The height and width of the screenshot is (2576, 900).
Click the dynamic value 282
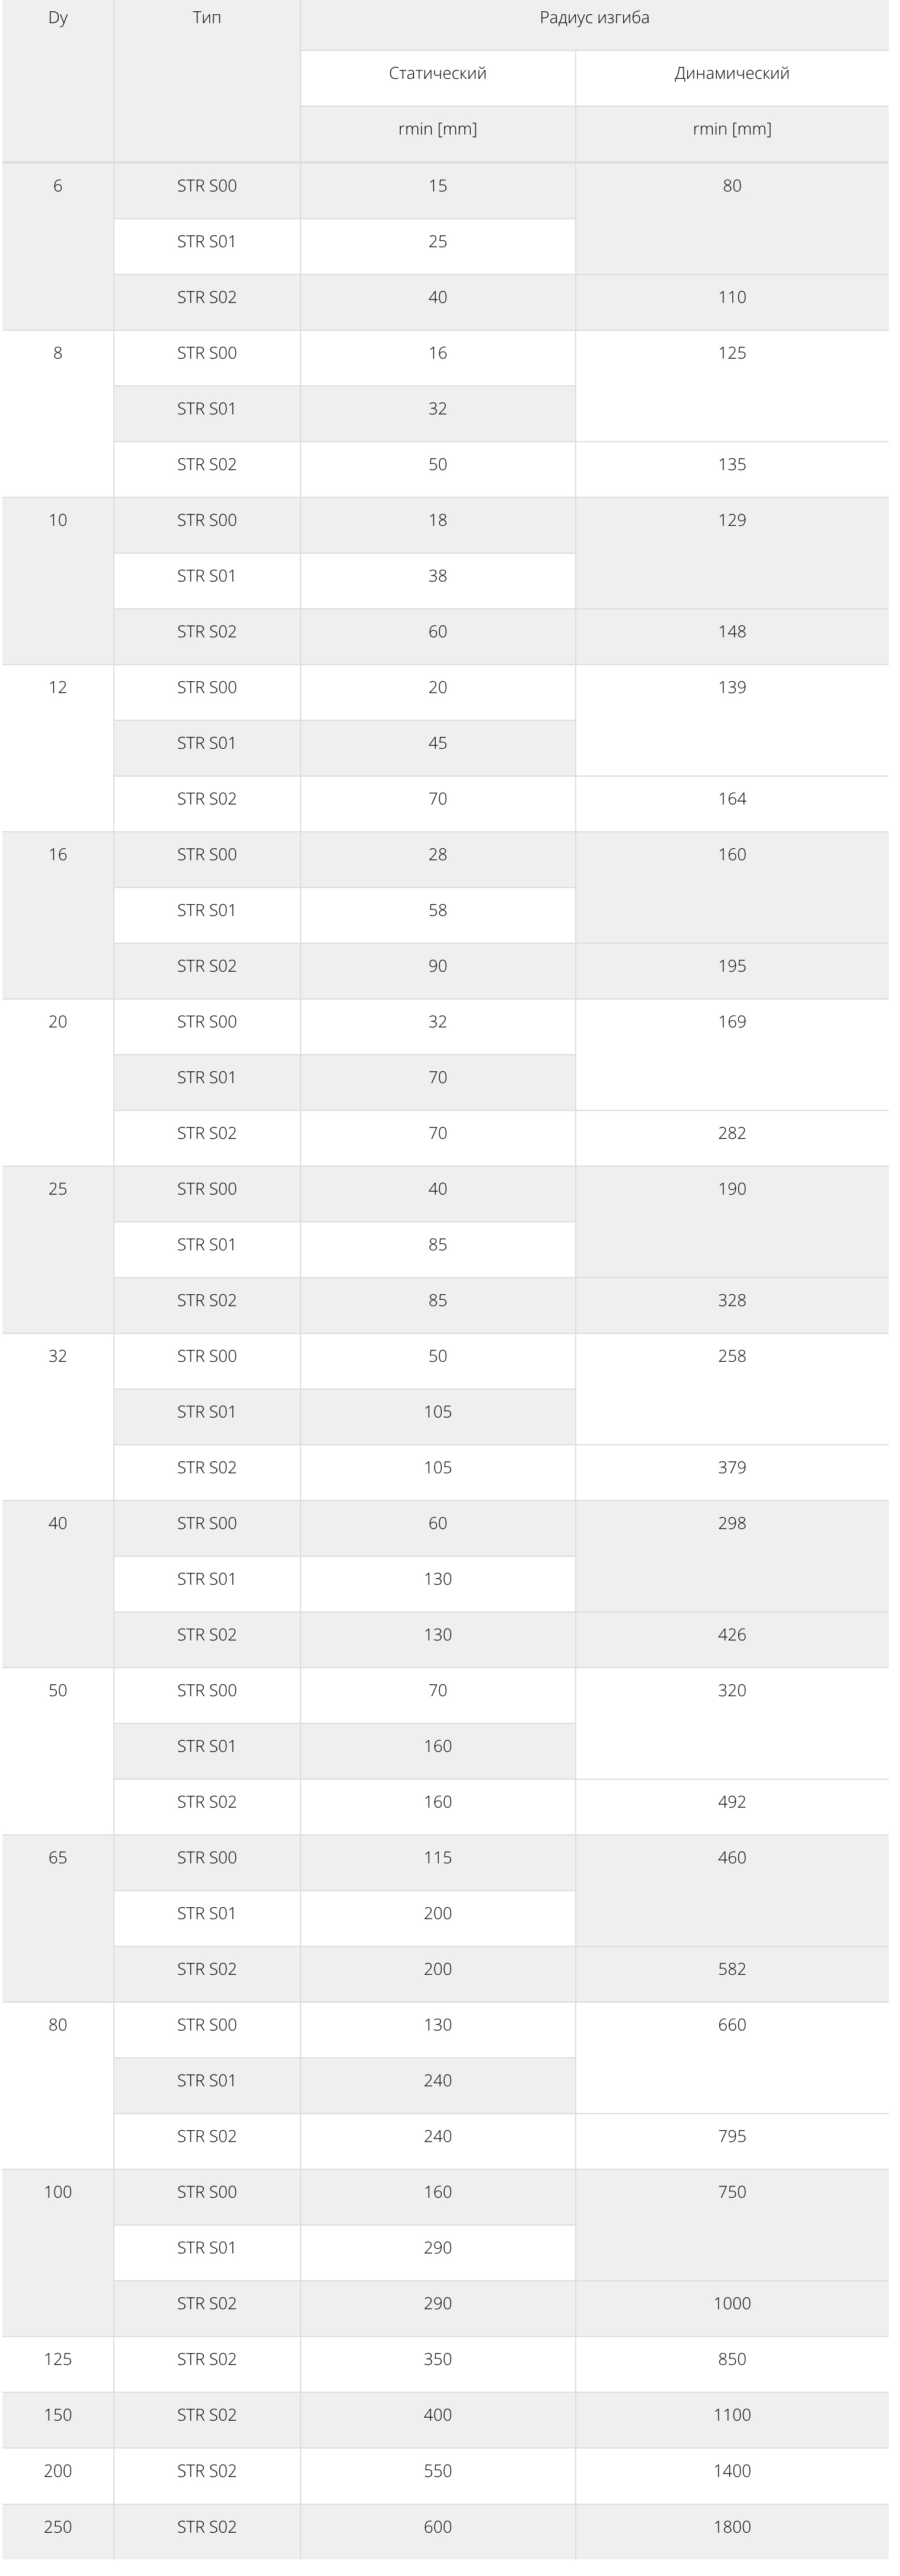[732, 1133]
